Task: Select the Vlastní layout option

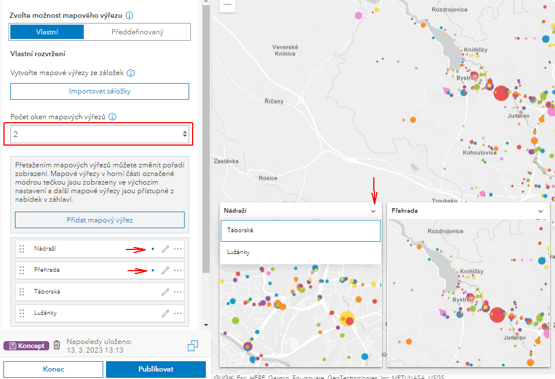Action: pyautogui.click(x=47, y=32)
